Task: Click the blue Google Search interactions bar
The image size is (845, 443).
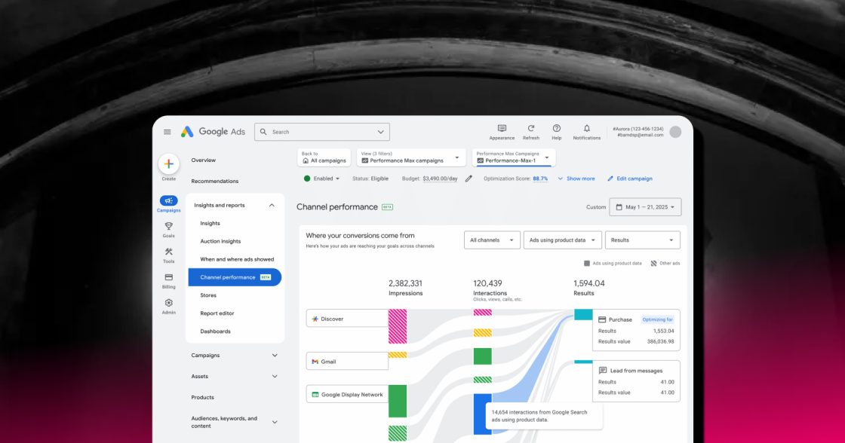Action: coord(482,414)
